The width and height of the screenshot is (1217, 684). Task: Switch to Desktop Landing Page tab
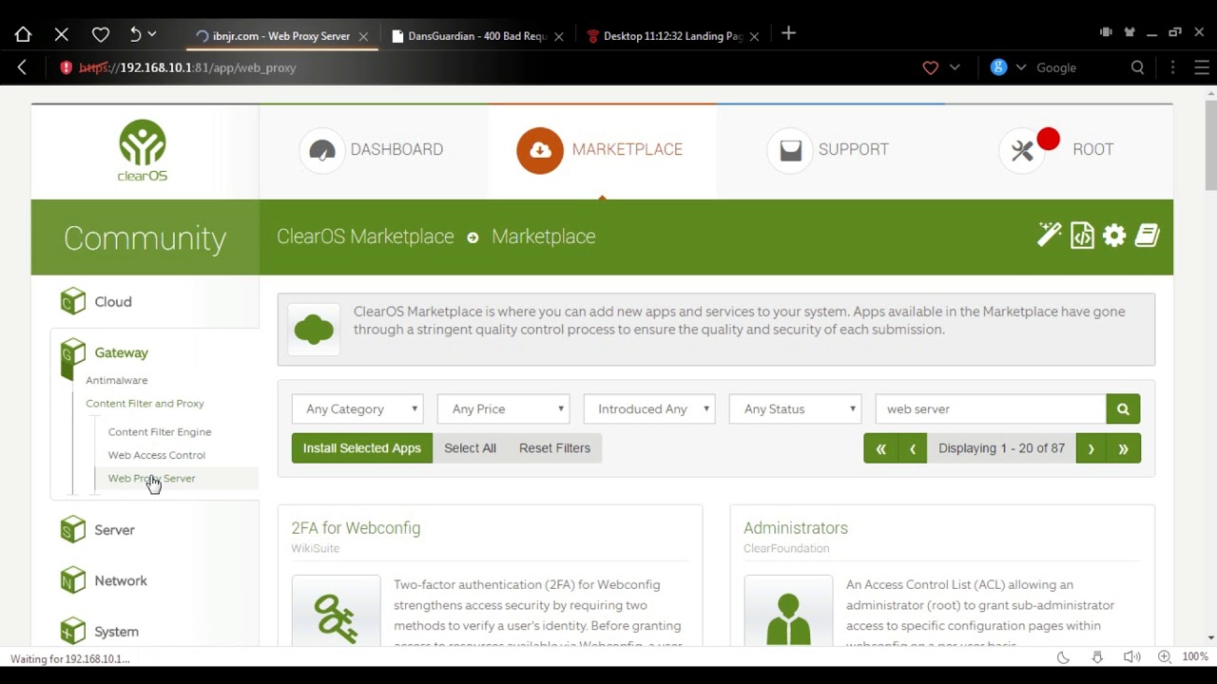click(x=671, y=36)
